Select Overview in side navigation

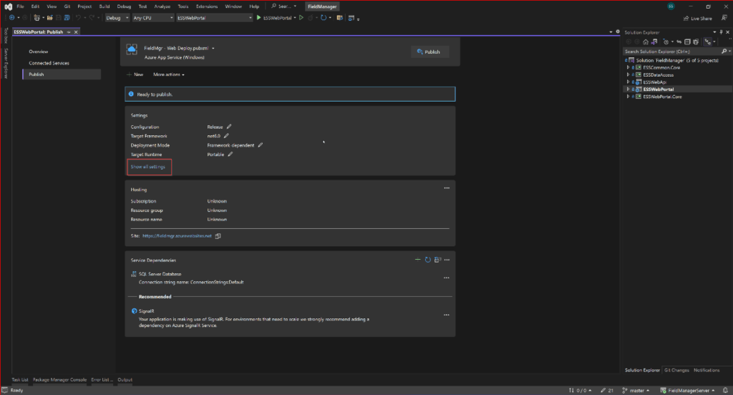39,52
